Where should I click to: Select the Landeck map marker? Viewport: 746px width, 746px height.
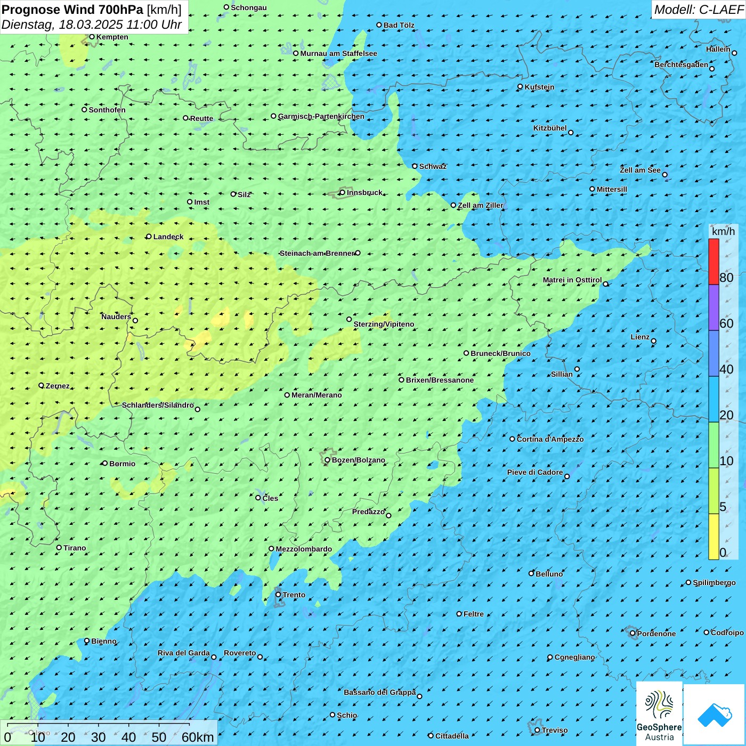click(149, 237)
